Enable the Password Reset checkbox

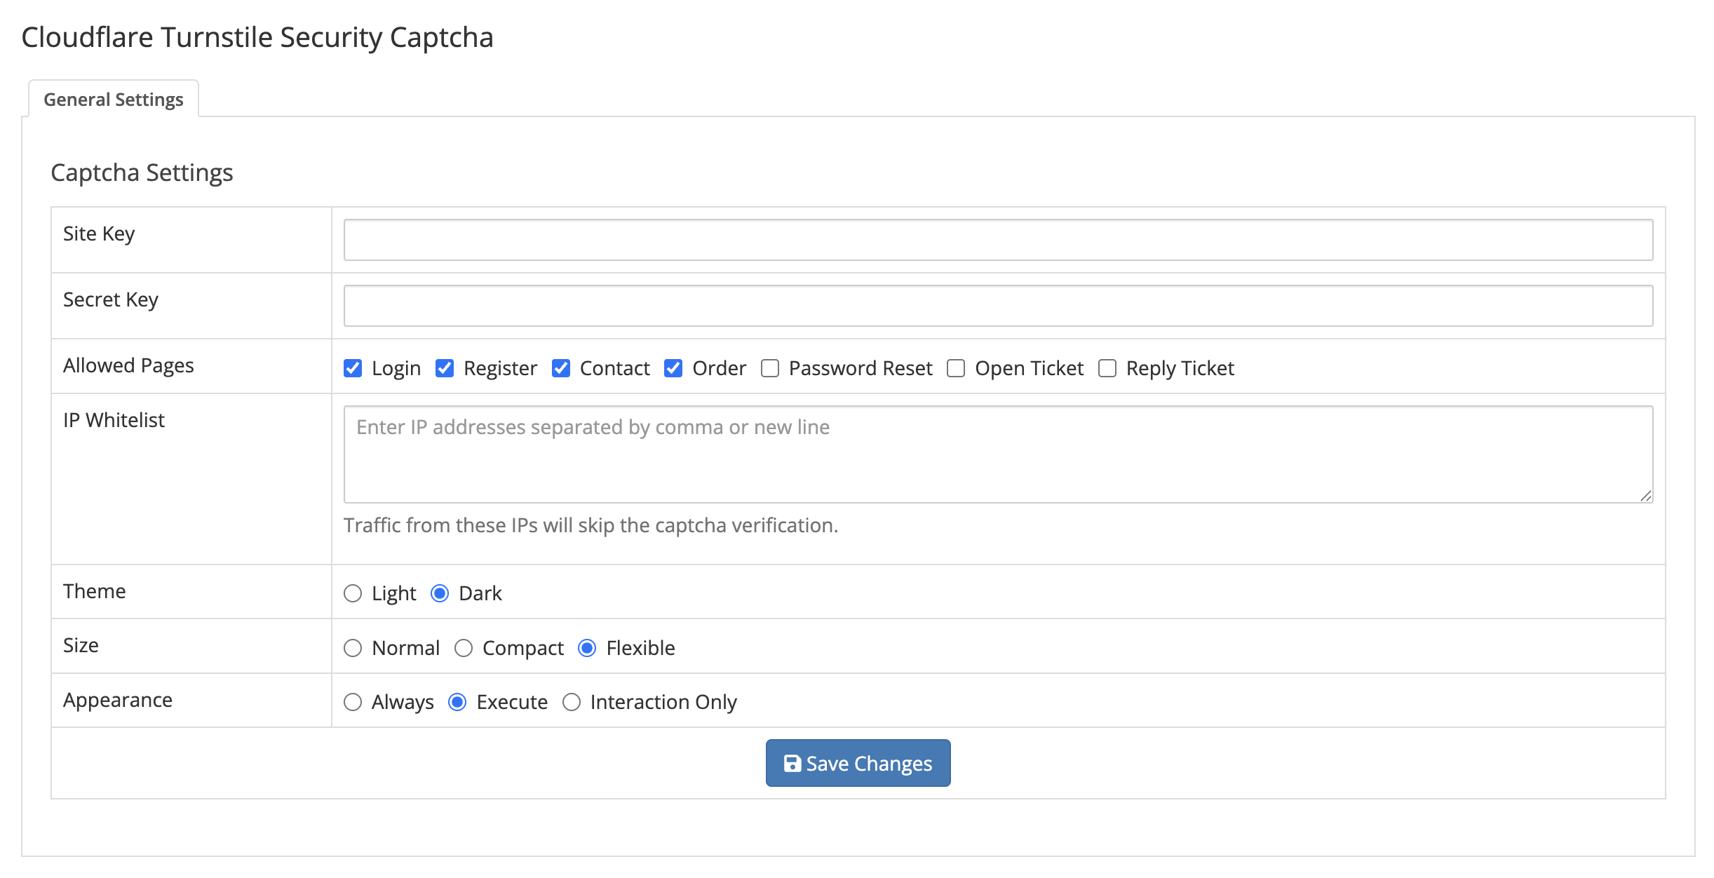[x=770, y=368]
